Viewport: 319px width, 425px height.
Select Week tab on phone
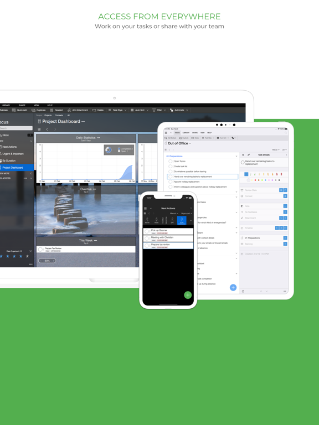point(157,220)
